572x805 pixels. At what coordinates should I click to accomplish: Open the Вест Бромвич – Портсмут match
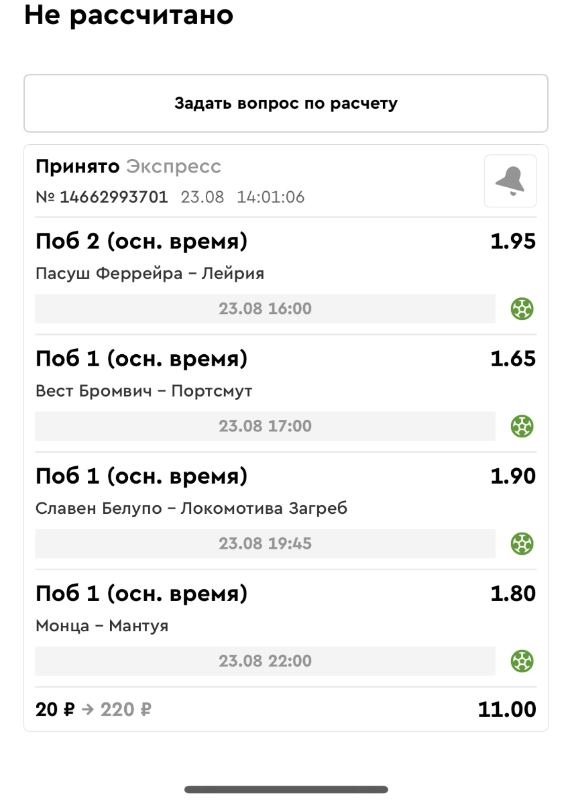(x=144, y=391)
